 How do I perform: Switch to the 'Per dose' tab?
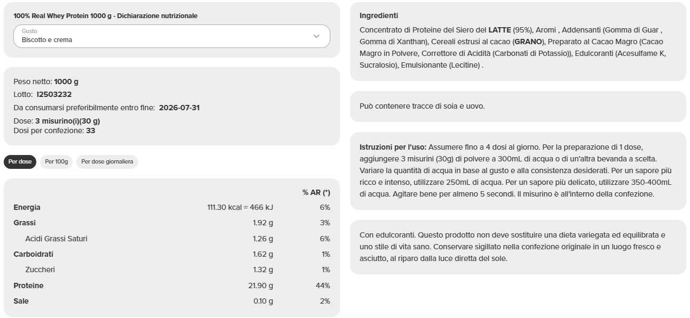(x=20, y=162)
